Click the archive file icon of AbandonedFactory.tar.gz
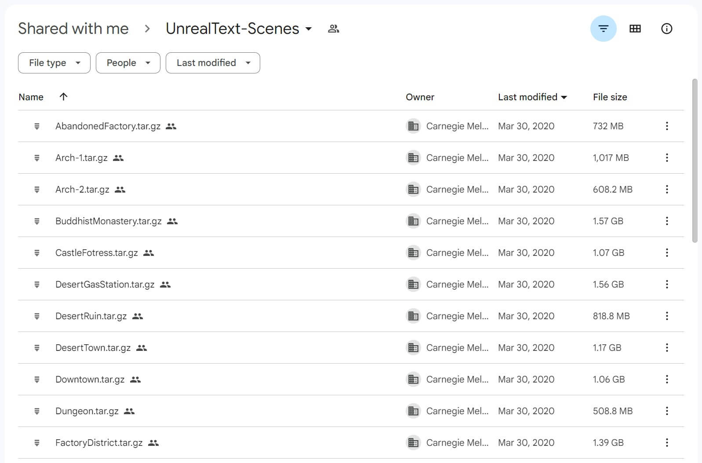 (37, 126)
